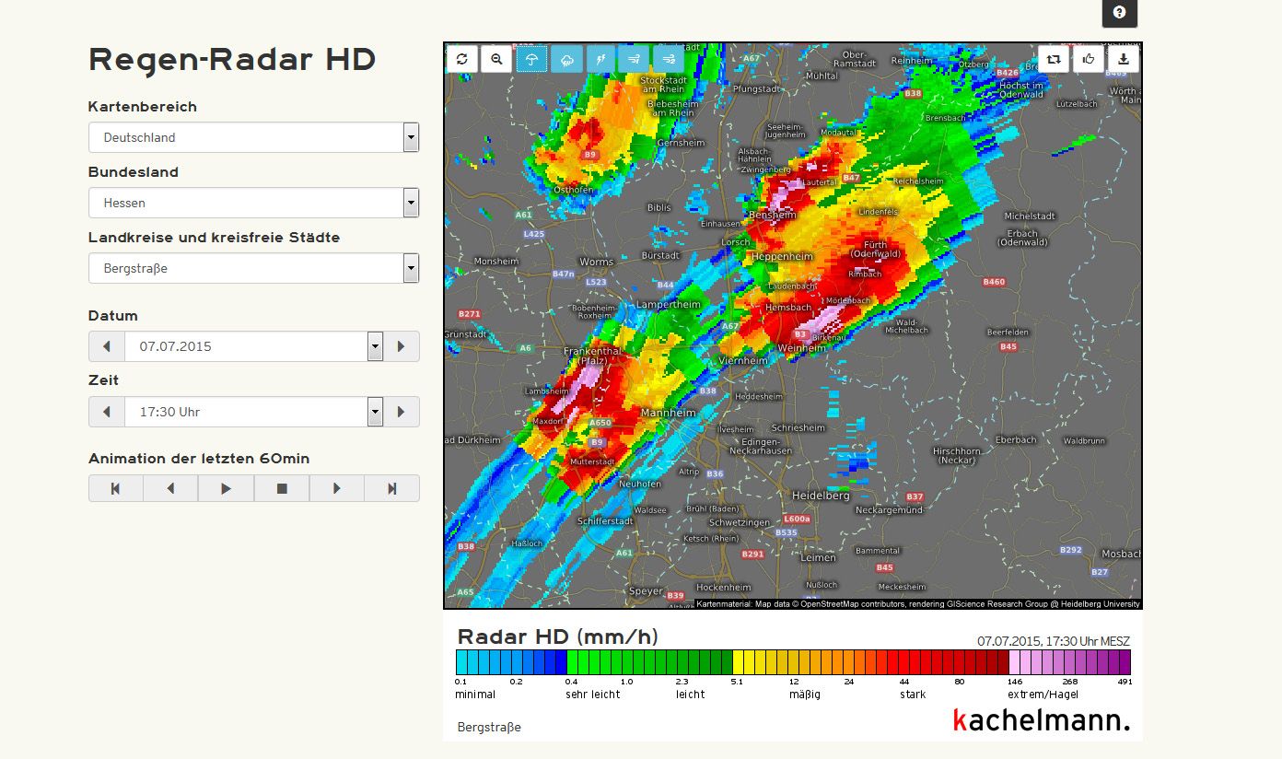Image resolution: width=1282 pixels, height=759 pixels.
Task: Go to the next date with the right arrow
Action: pyautogui.click(x=401, y=346)
